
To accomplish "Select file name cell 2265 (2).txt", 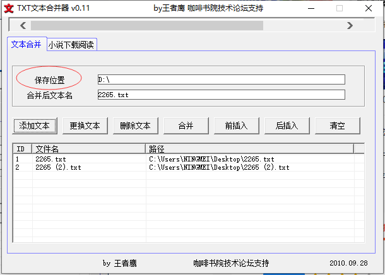I will click(58, 167).
